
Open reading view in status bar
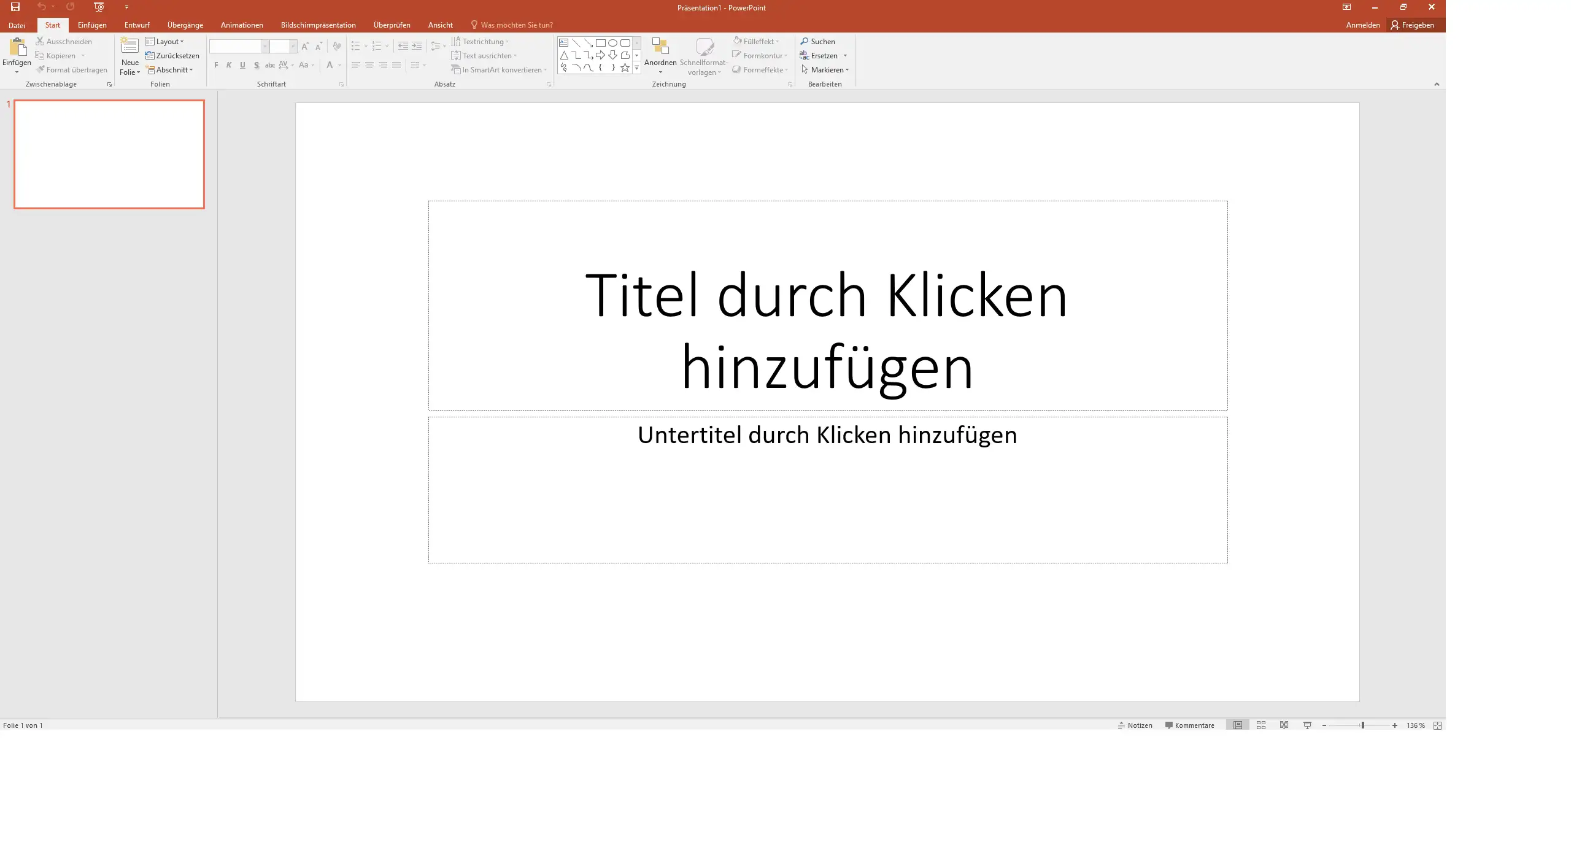[x=1284, y=725]
